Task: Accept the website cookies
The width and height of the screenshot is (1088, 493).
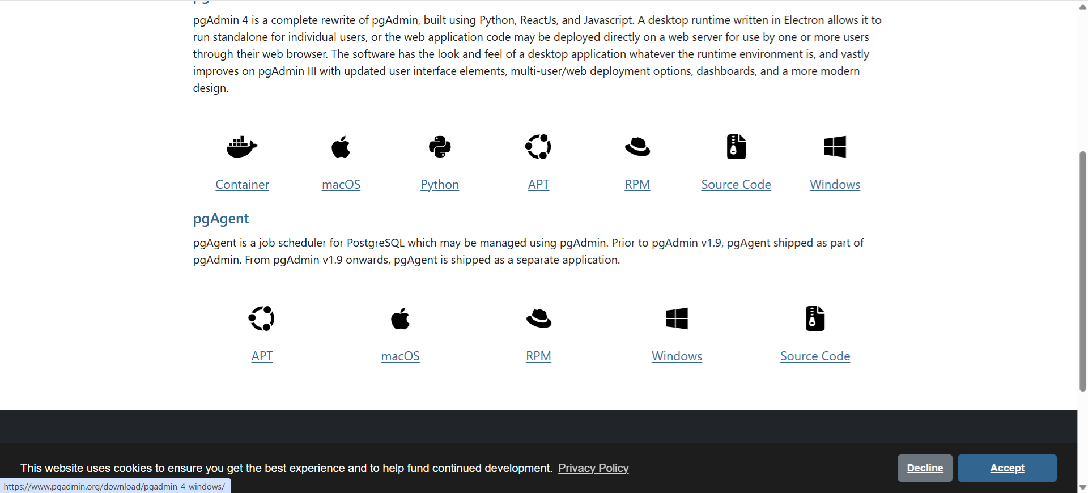Action: click(1007, 468)
